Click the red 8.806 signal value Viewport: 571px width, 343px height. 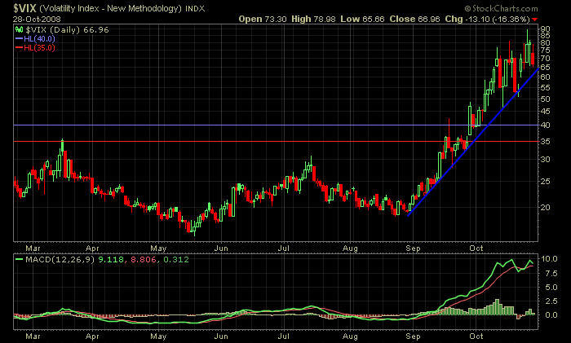pos(143,259)
